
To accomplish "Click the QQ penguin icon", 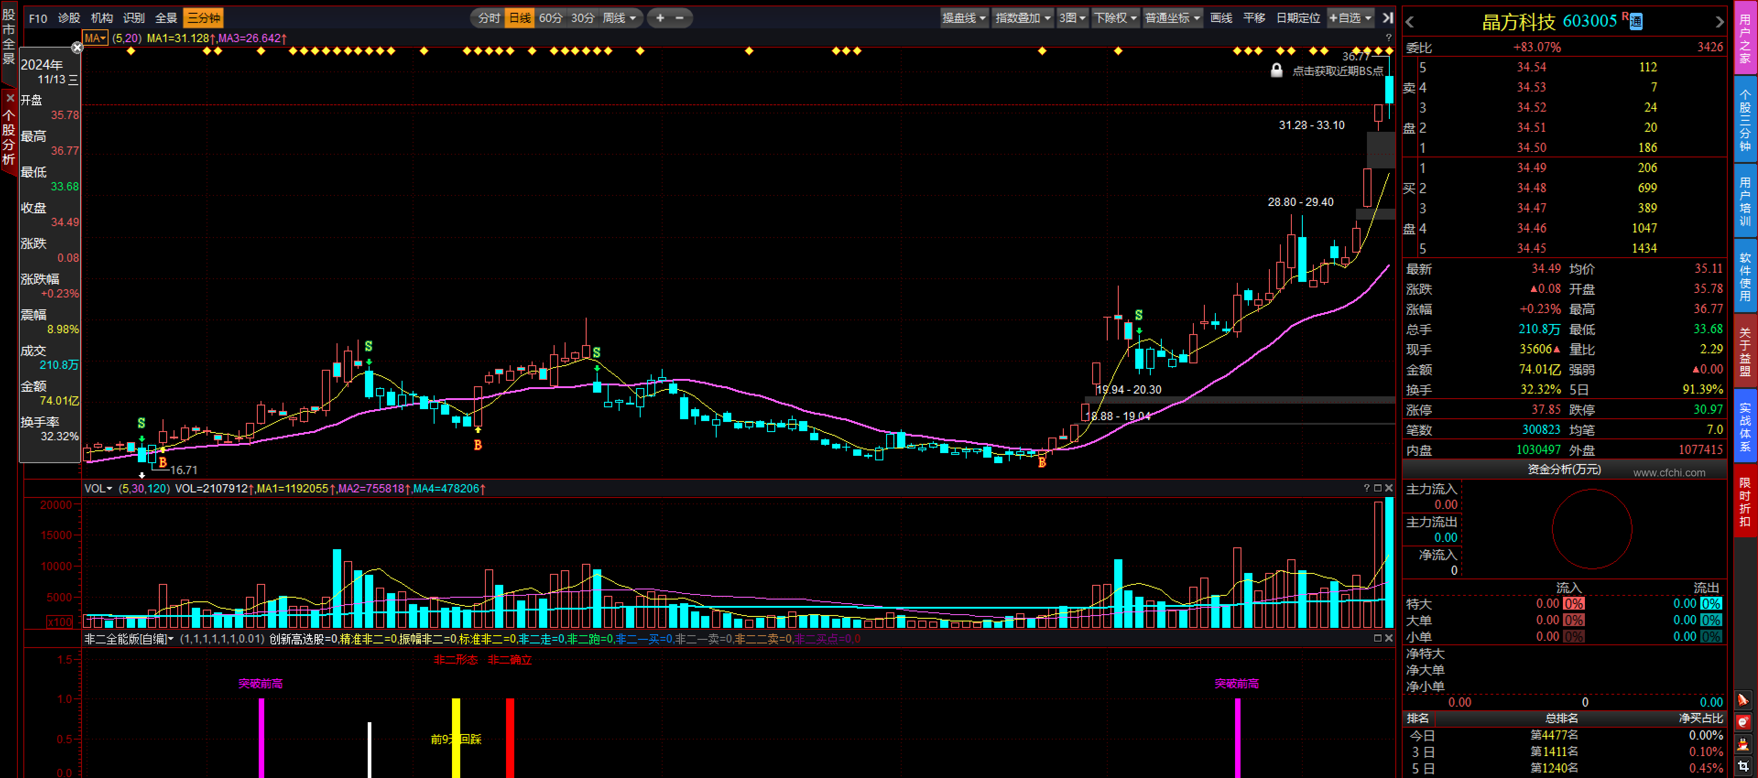I will [1743, 744].
